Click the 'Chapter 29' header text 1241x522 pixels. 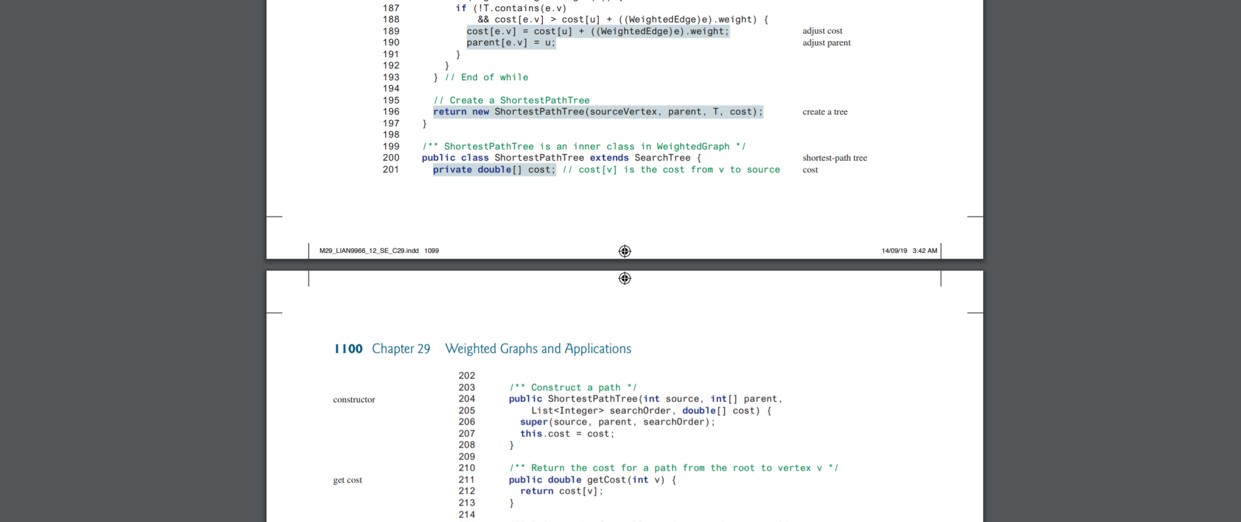pos(401,349)
